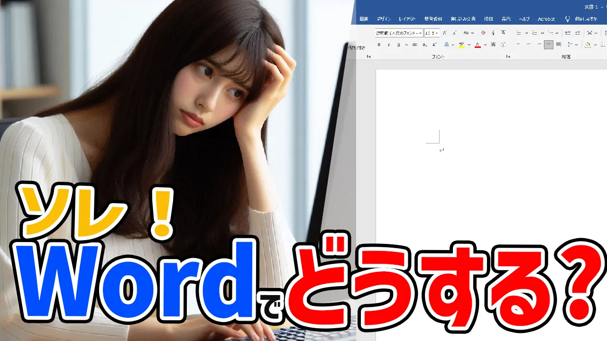This screenshot has width=607, height=341.
Task: Click the superscript icon
Action: [x=434, y=45]
